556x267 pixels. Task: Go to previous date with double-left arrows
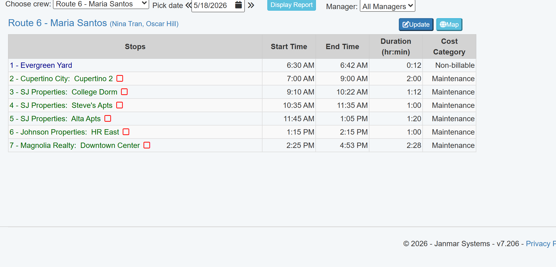(188, 5)
